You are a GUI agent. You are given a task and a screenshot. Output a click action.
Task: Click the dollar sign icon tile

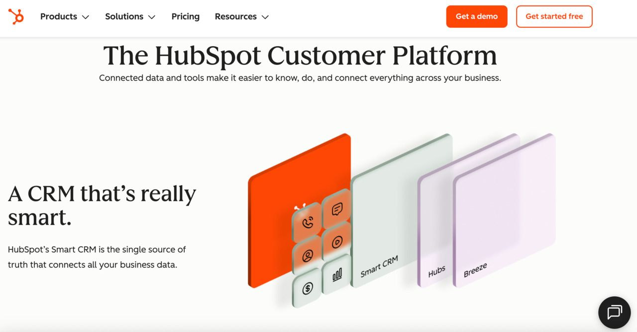(307, 288)
